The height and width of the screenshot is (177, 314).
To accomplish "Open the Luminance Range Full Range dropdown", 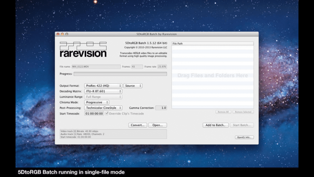I will click(103, 97).
